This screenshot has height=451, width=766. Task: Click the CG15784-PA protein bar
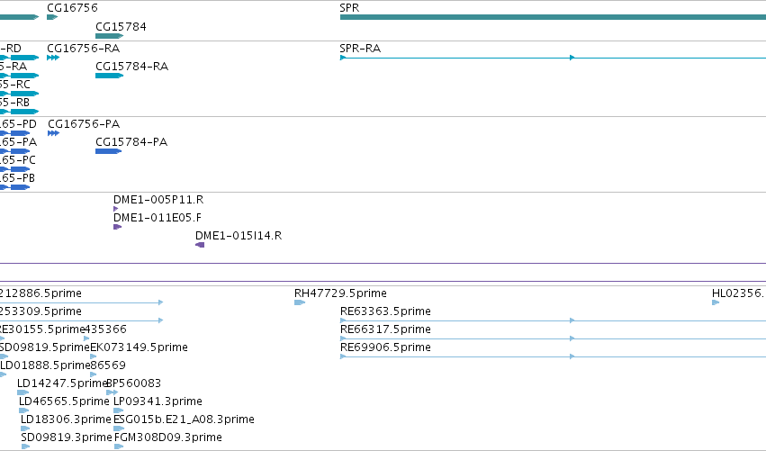(108, 151)
